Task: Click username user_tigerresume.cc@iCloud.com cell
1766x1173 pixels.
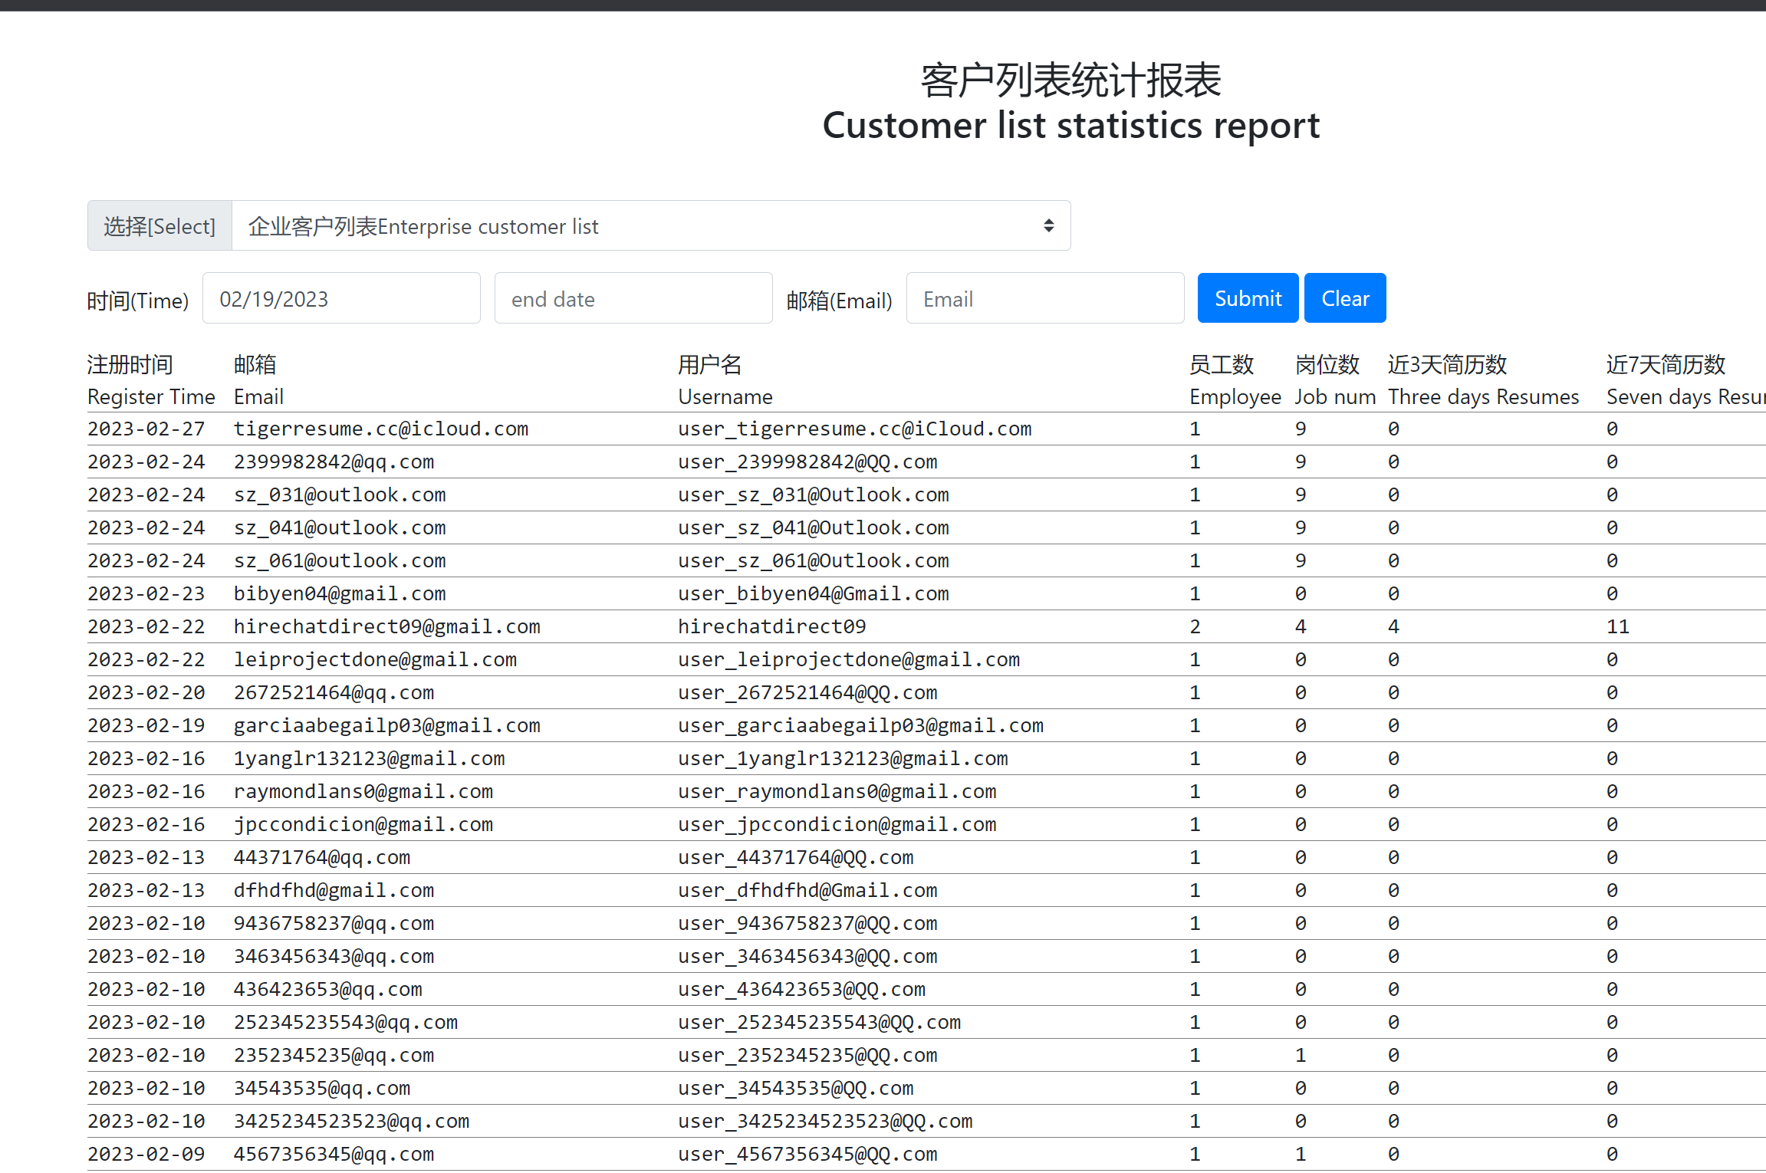Action: [854, 429]
